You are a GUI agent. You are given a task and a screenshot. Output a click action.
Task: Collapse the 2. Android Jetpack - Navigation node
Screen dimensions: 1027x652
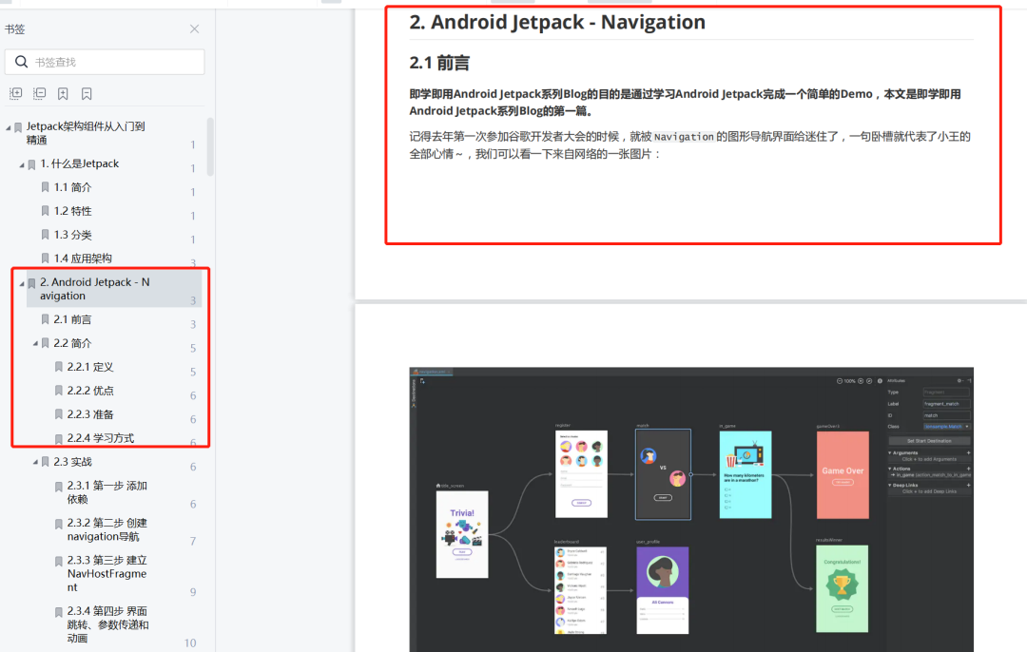click(x=22, y=283)
